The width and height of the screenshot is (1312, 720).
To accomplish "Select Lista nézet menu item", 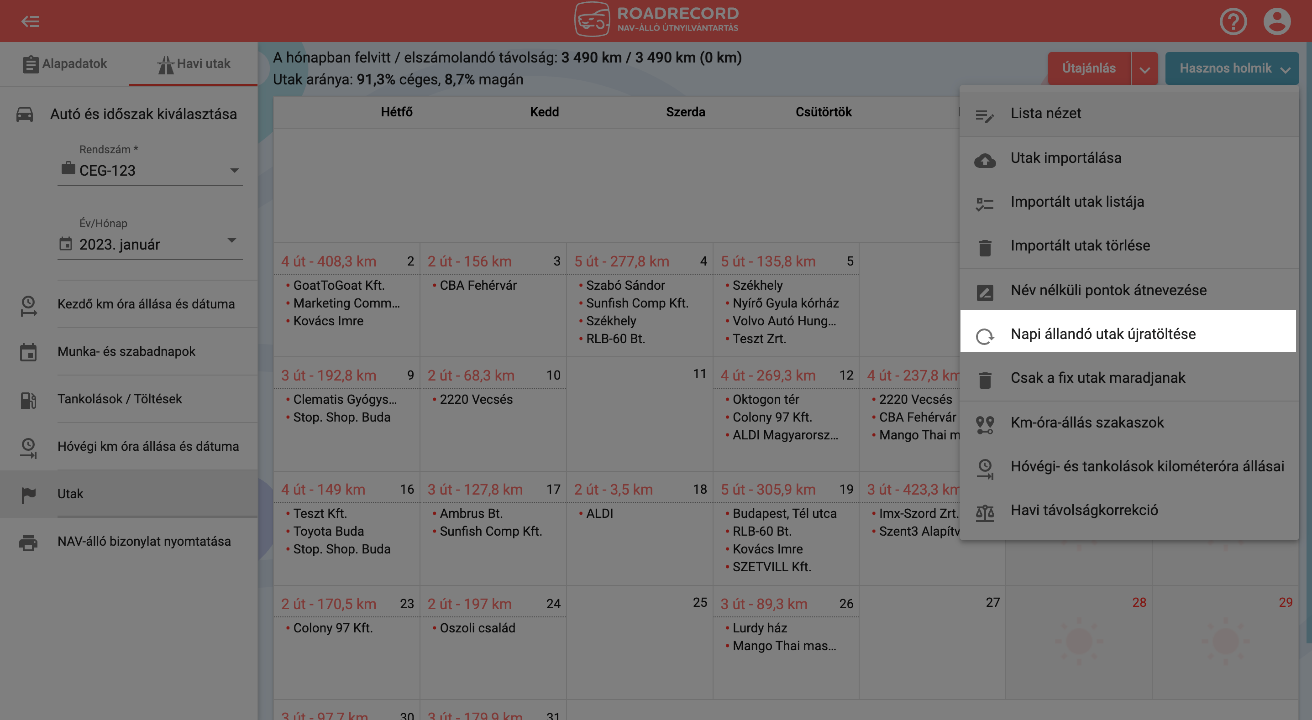I will point(1128,114).
